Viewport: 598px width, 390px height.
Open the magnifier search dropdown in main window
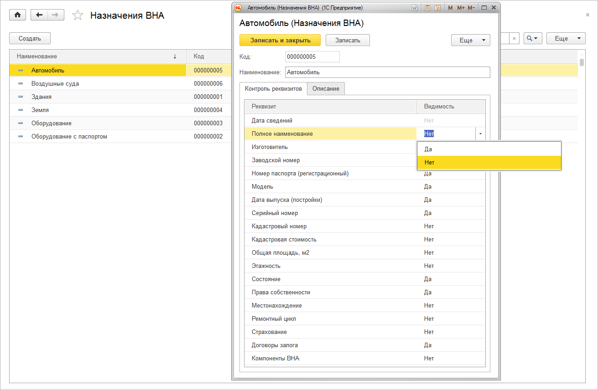click(x=533, y=39)
